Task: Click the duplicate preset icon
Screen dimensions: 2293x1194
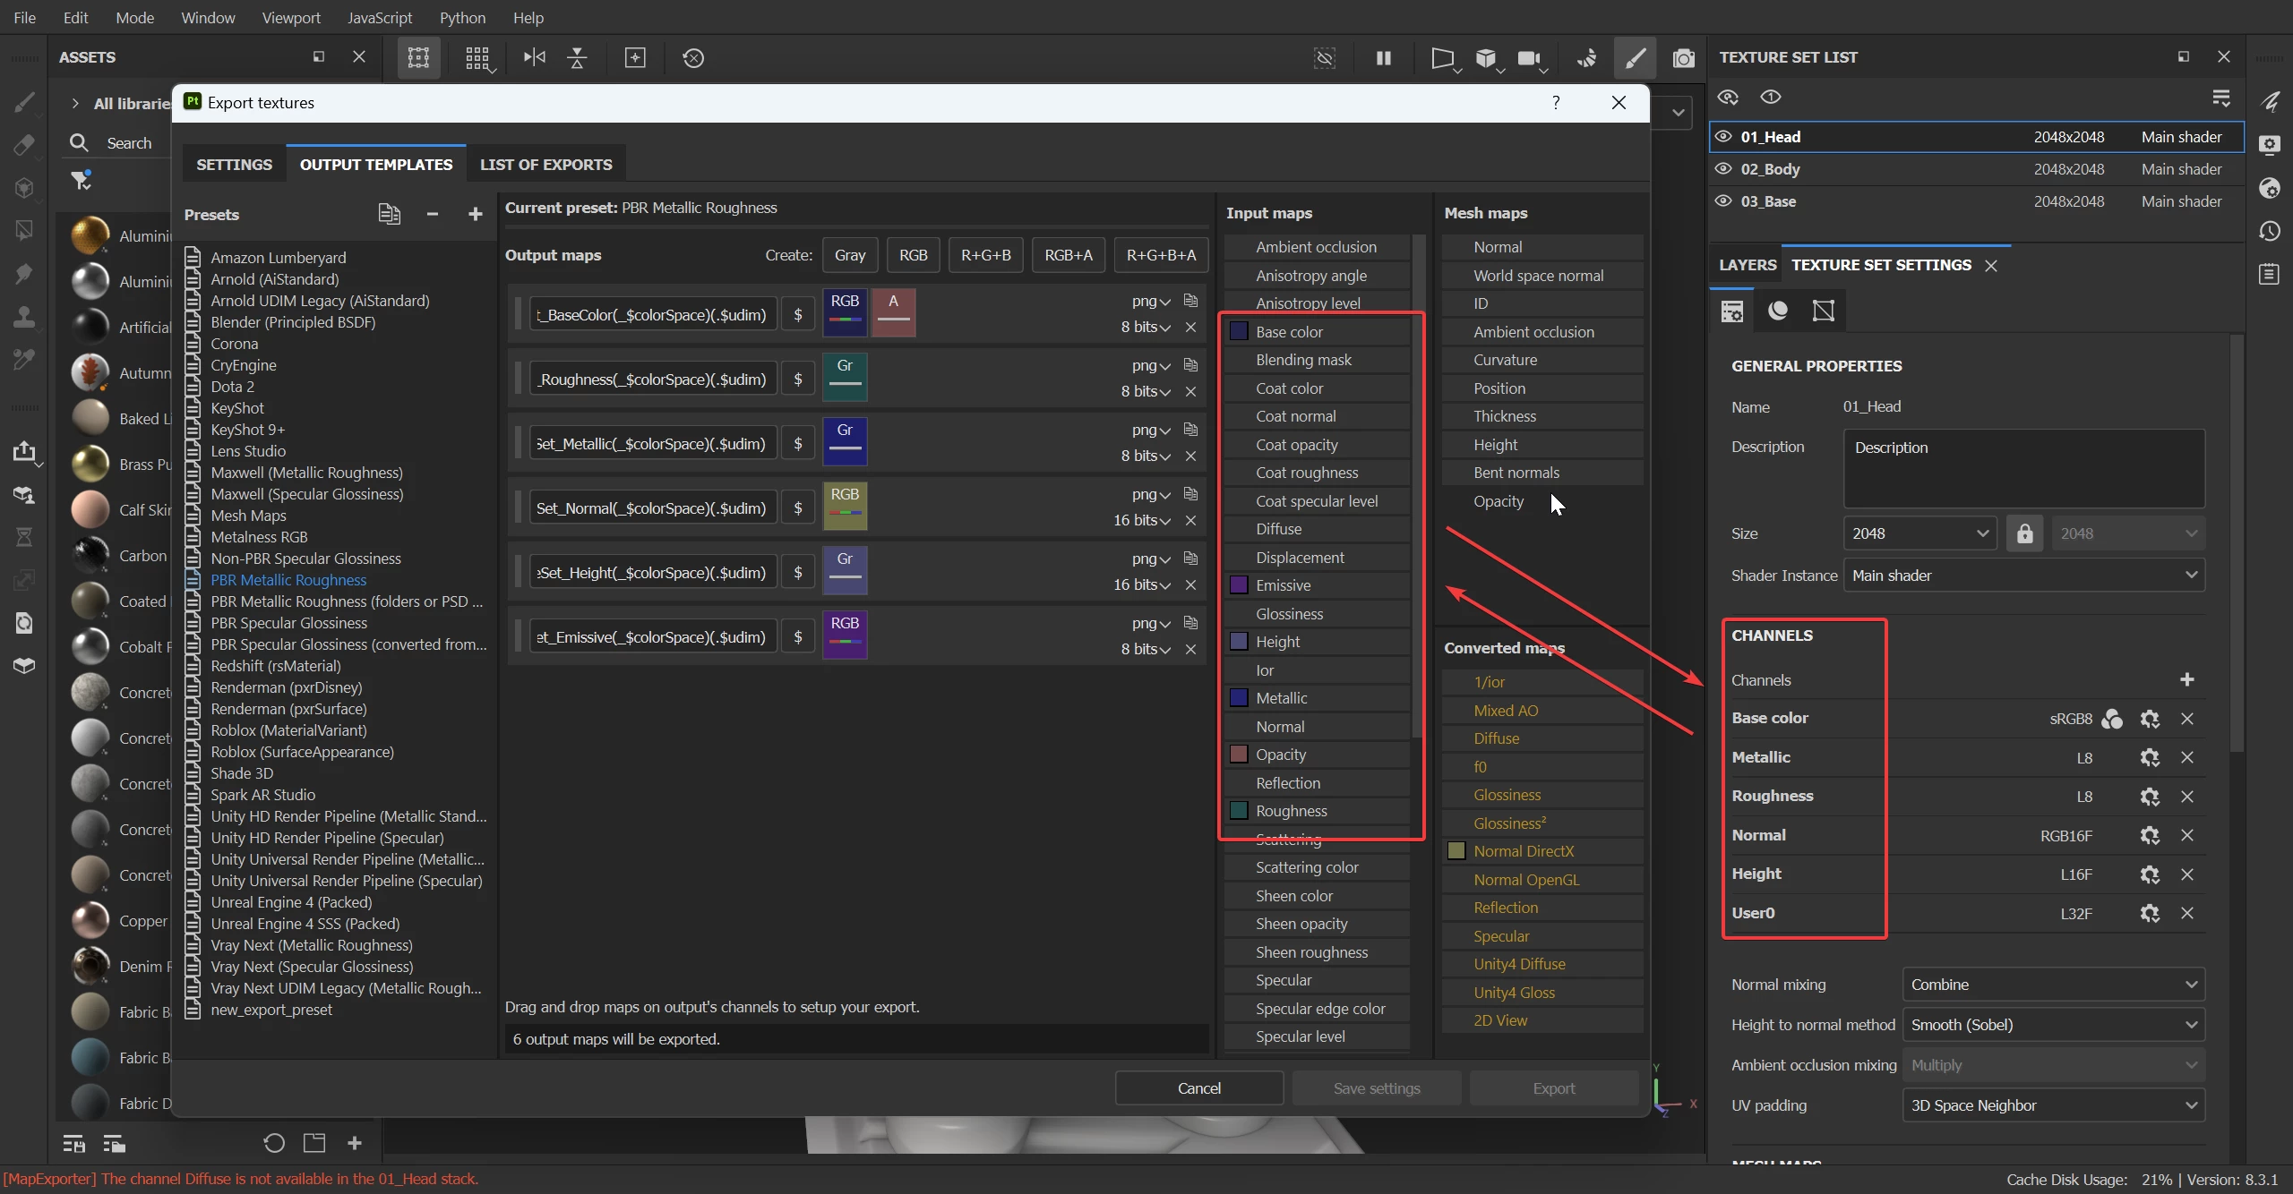Action: point(389,215)
